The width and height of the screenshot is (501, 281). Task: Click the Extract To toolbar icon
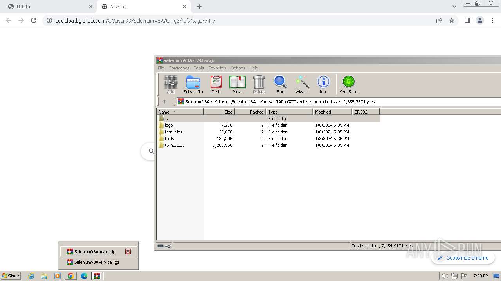[193, 85]
